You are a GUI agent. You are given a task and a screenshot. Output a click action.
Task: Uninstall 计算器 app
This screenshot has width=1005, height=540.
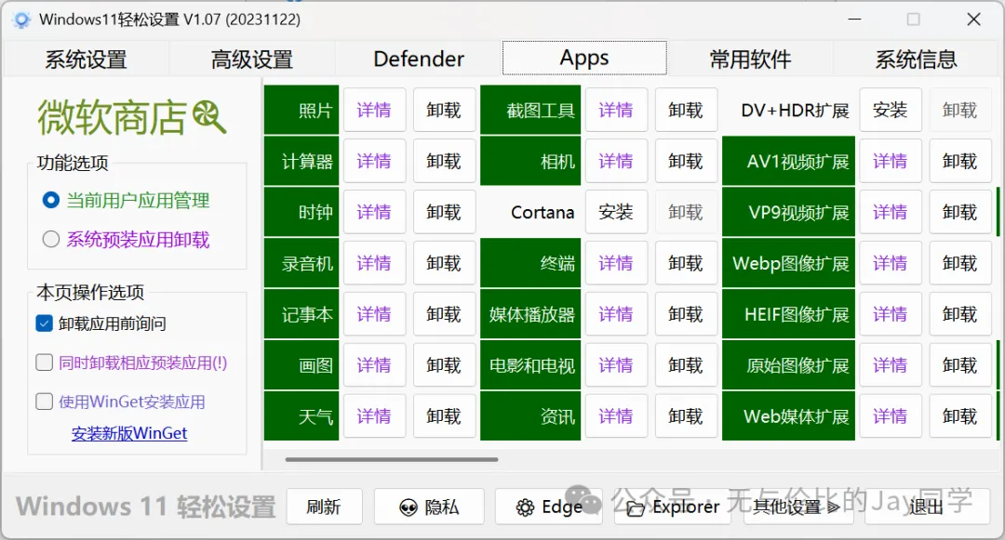[x=444, y=161]
